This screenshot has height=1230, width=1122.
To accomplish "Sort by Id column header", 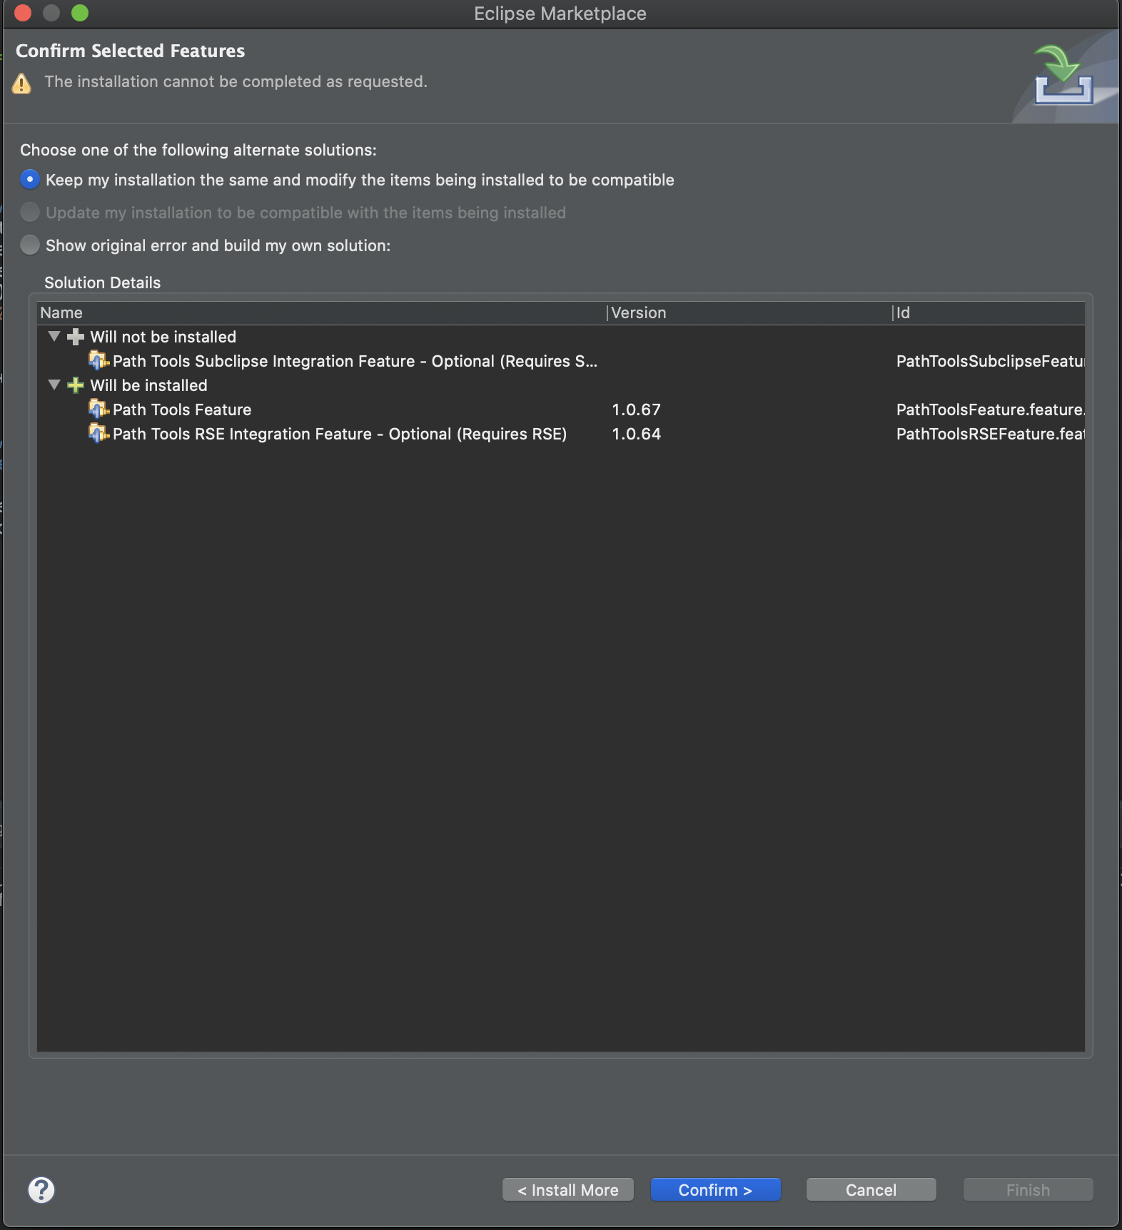I will 989,312.
